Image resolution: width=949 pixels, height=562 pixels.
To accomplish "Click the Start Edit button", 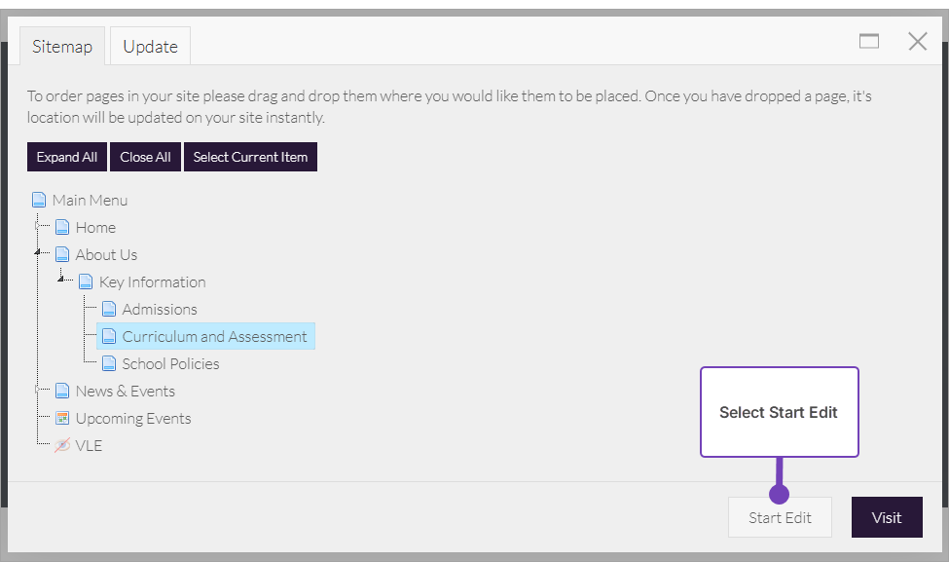I will pos(780,517).
